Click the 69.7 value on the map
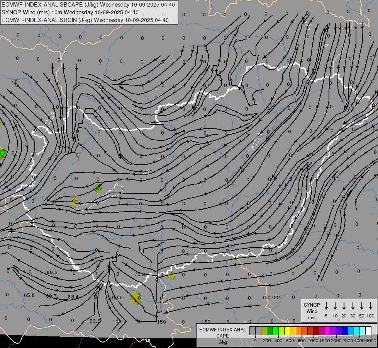The image size is (378, 348). [x=51, y=296]
